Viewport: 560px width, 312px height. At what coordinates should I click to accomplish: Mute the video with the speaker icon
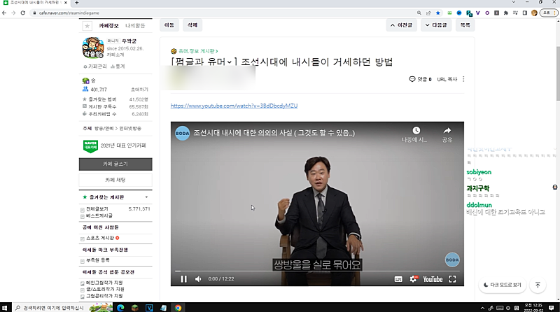pyautogui.click(x=198, y=279)
